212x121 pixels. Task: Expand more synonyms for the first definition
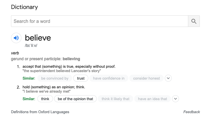tap(168, 78)
